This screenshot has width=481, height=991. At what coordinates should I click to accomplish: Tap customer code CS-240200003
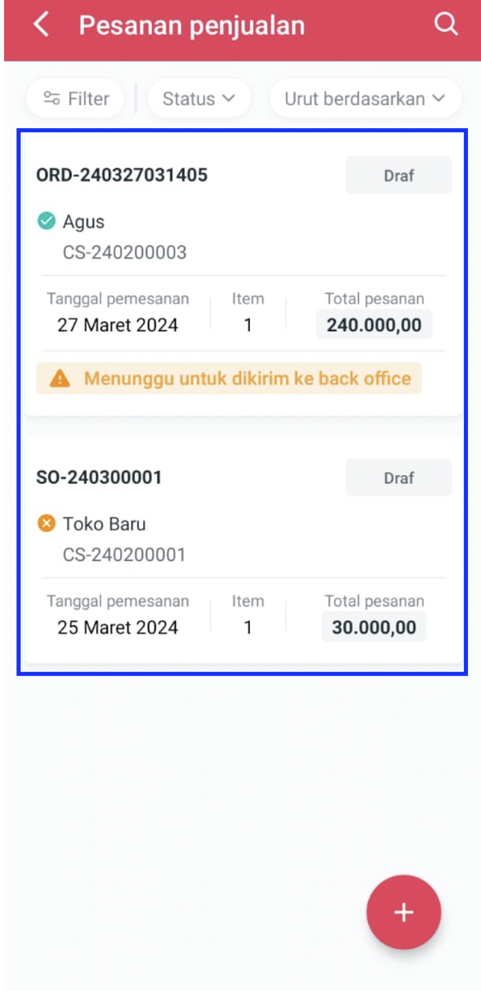[125, 253]
